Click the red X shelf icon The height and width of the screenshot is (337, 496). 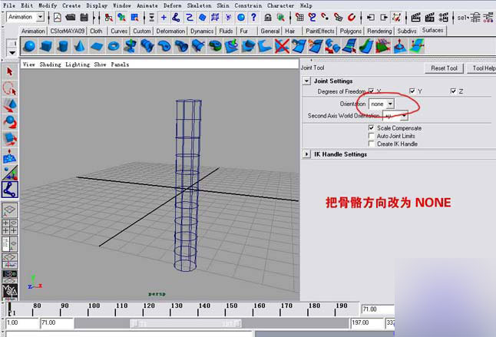click(282, 46)
